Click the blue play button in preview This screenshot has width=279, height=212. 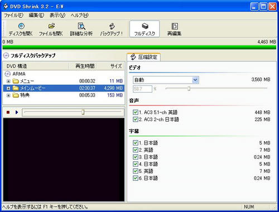click(x=17, y=112)
